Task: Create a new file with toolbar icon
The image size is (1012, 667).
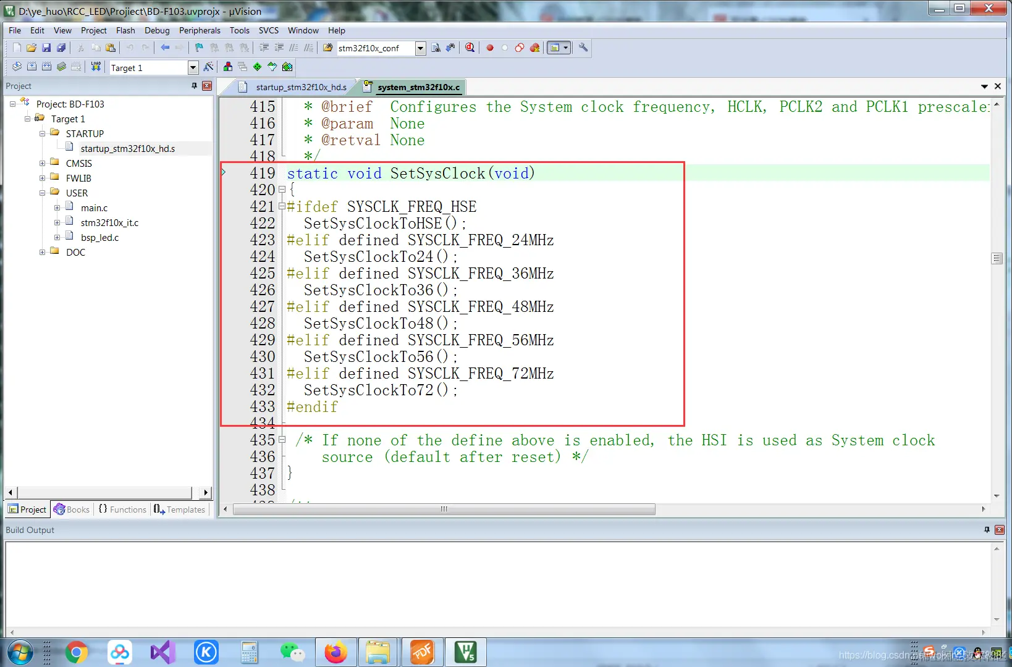Action: point(17,48)
